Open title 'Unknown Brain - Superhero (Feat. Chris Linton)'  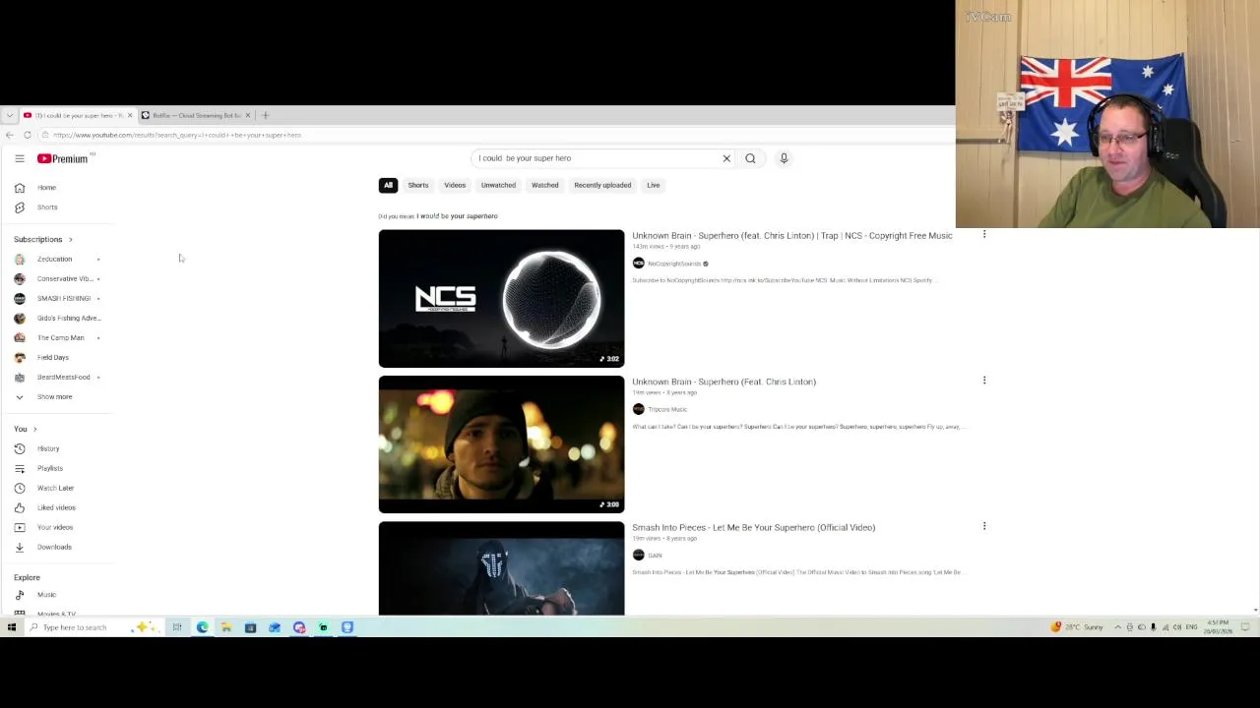724,382
